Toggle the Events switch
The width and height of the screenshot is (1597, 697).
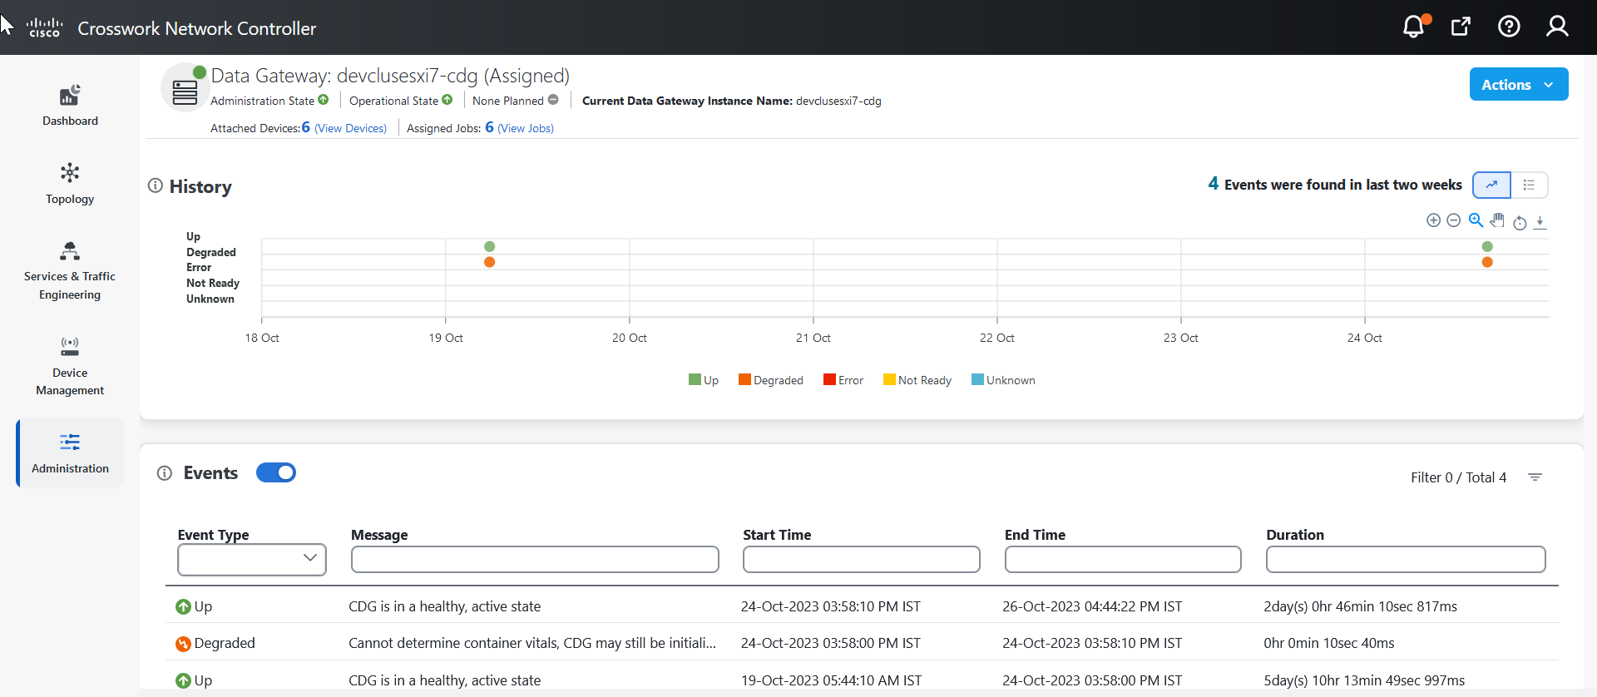tap(276, 472)
